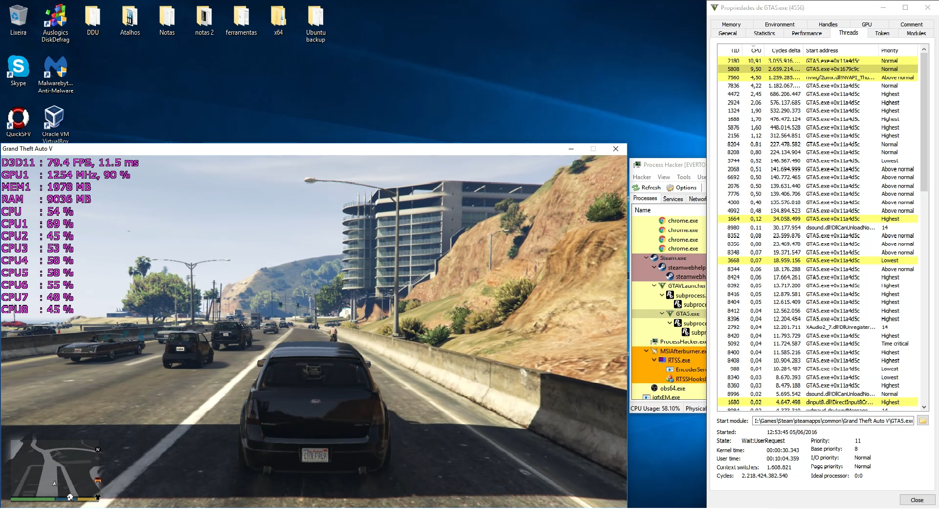Select thread 5808 row
Image resolution: width=939 pixels, height=529 pixels.
(x=818, y=69)
